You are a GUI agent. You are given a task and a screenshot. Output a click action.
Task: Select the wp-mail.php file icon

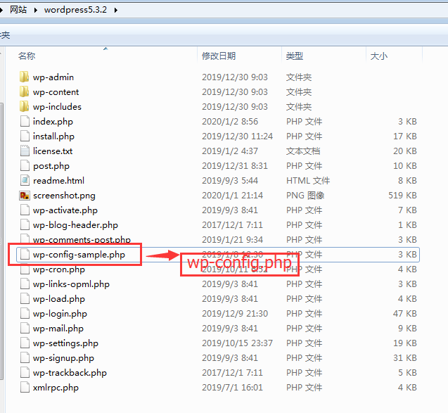[25, 328]
